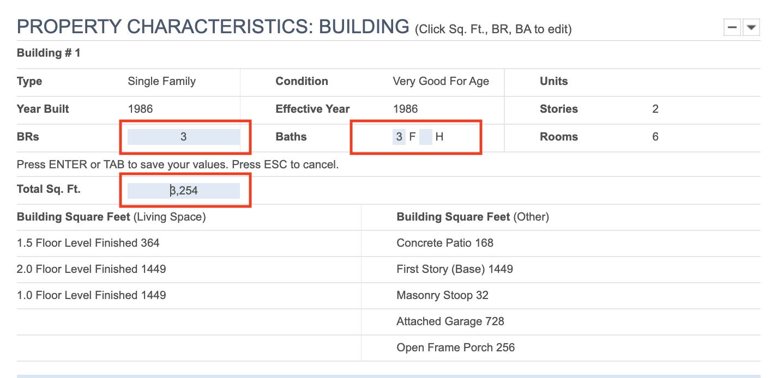This screenshot has height=378, width=783.
Task: Select the half baths input box
Action: 426,137
